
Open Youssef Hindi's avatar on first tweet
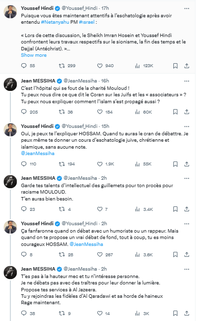(x=10, y=12)
